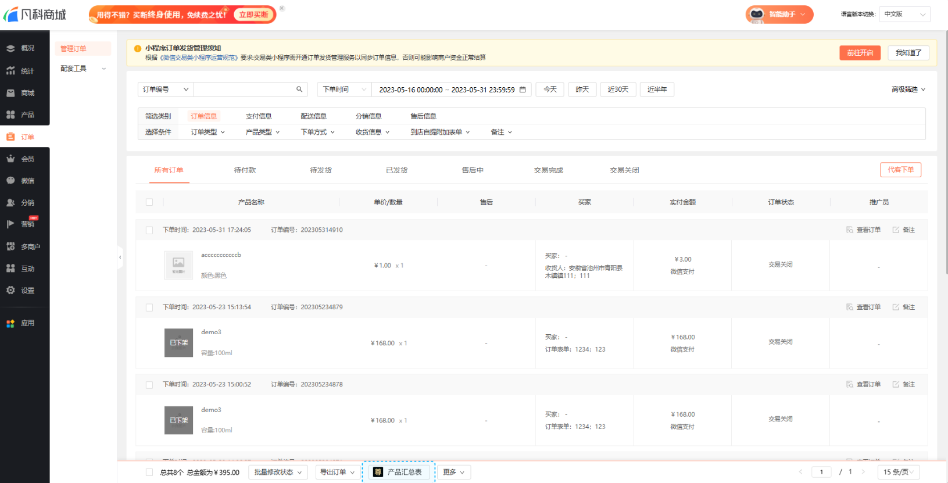Open the 设置 settings gear icon

pyautogui.click(x=10, y=290)
